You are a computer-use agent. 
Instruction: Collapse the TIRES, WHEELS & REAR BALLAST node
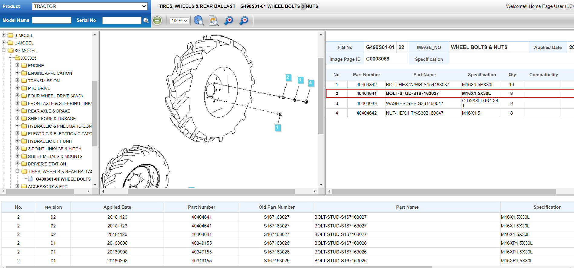pos(17,171)
